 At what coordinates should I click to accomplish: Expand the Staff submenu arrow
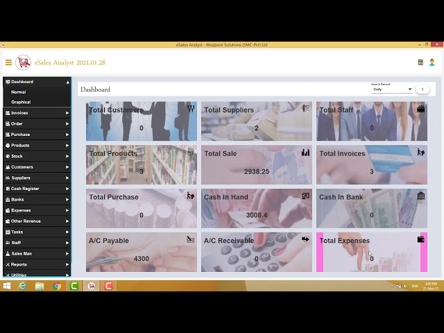(67, 243)
